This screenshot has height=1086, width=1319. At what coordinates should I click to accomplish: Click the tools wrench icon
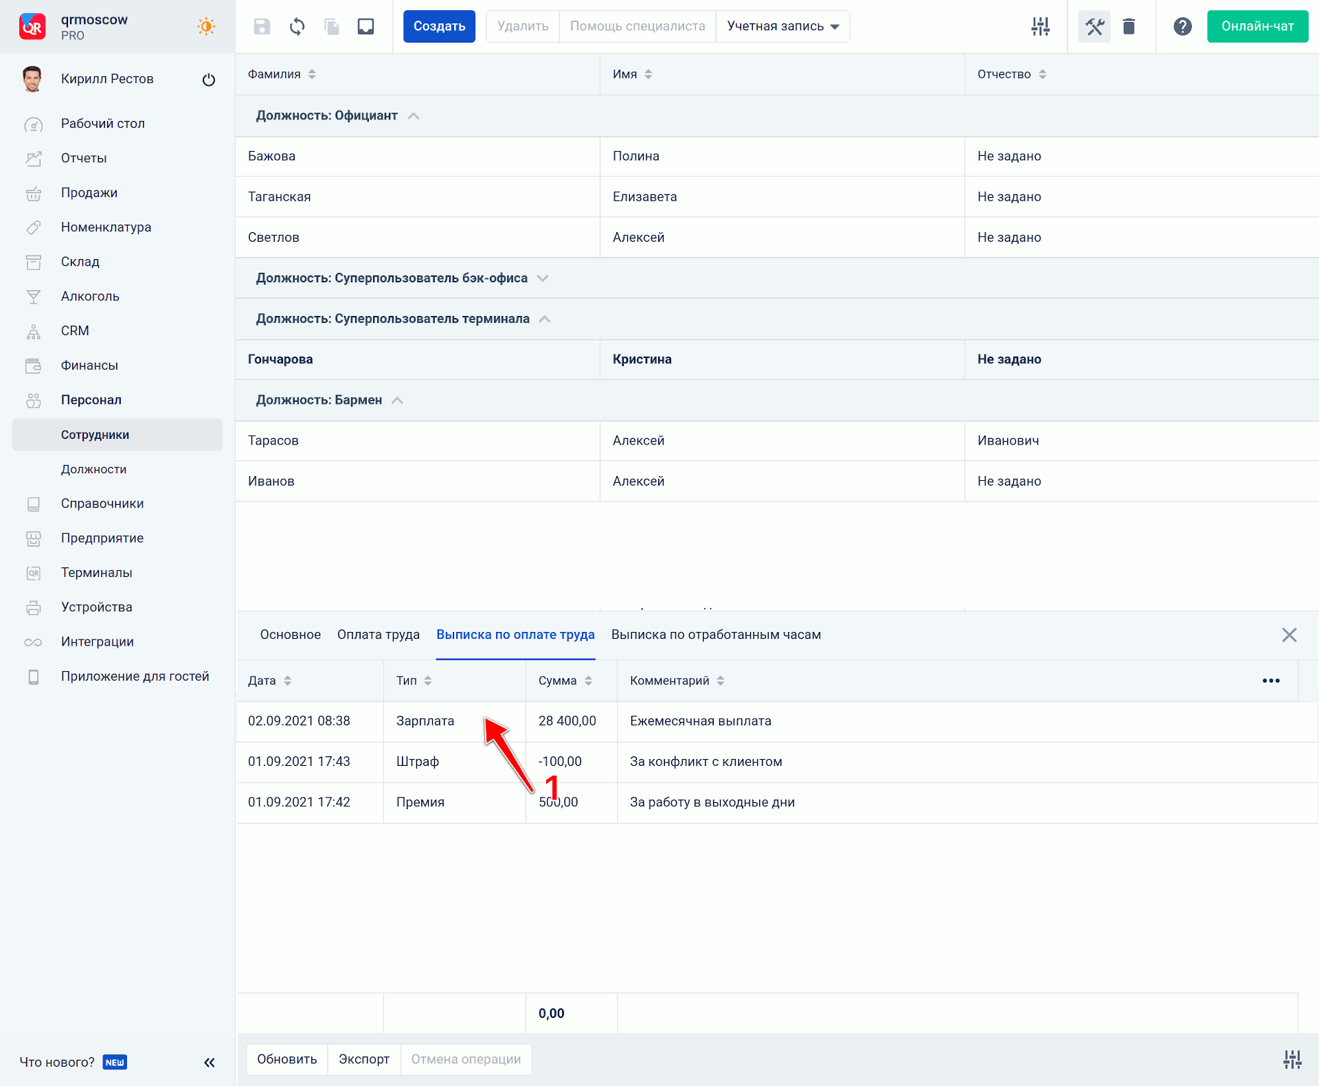(1094, 27)
